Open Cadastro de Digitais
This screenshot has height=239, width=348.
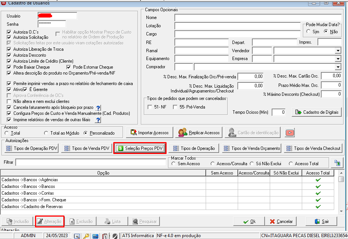[x=317, y=112]
